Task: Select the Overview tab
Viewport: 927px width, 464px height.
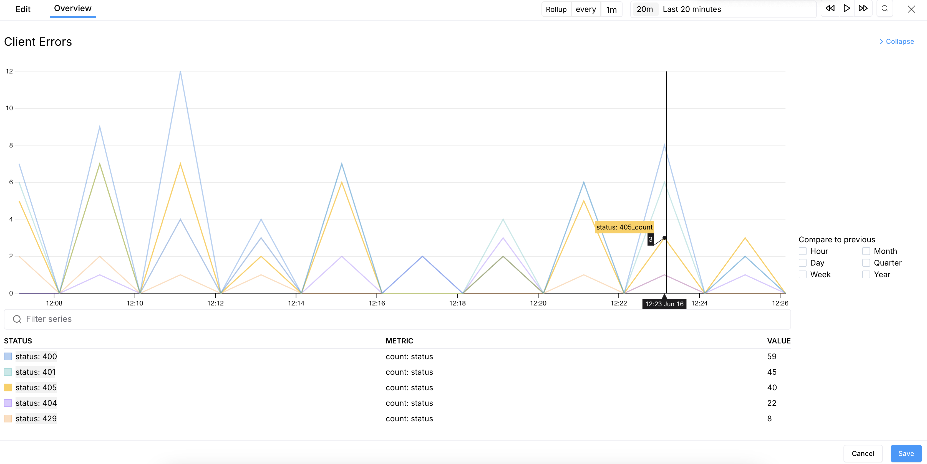Action: coord(73,9)
